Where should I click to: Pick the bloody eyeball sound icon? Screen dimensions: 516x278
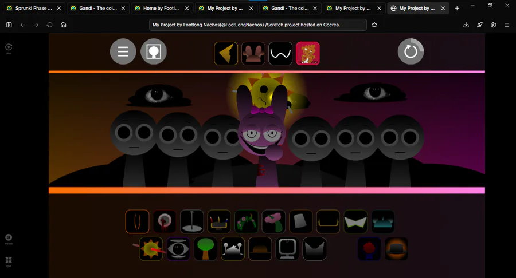point(165,221)
